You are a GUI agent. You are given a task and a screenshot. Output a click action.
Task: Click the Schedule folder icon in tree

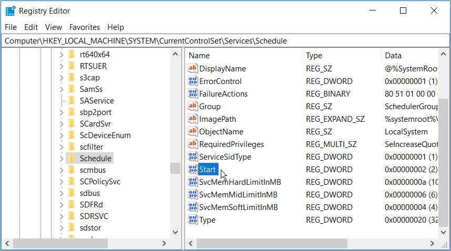[x=72, y=159]
